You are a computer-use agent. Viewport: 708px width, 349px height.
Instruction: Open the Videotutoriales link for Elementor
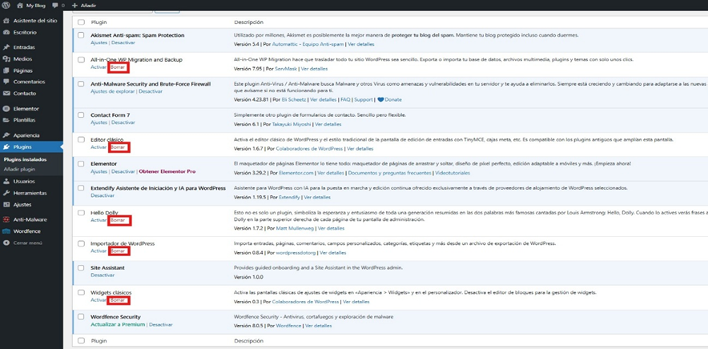(453, 173)
